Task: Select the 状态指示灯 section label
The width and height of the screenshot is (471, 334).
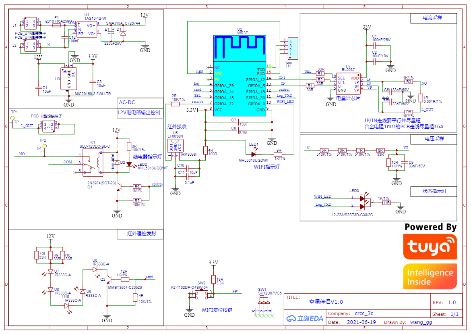Action: (434, 191)
